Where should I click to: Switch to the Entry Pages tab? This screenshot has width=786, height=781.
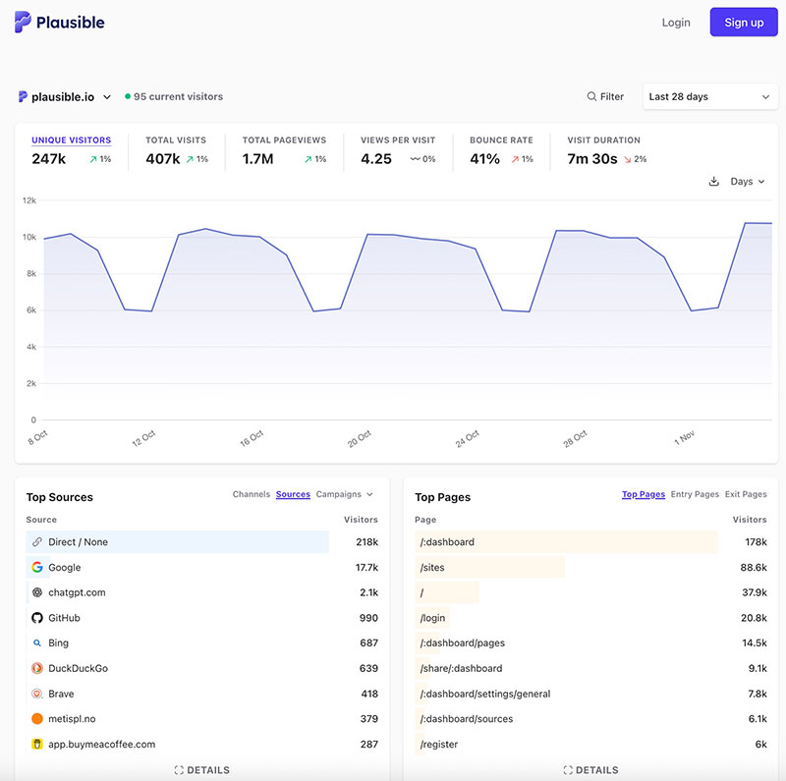[x=695, y=494]
